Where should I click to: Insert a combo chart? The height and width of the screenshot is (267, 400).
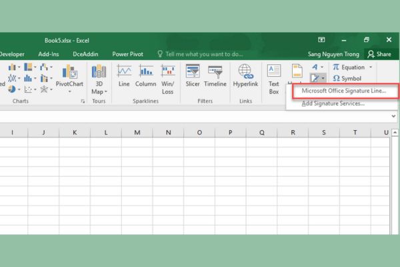[44, 78]
